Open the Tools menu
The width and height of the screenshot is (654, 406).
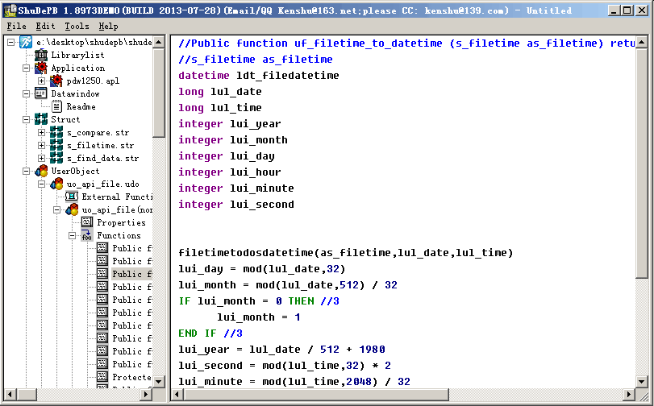pyautogui.click(x=77, y=27)
